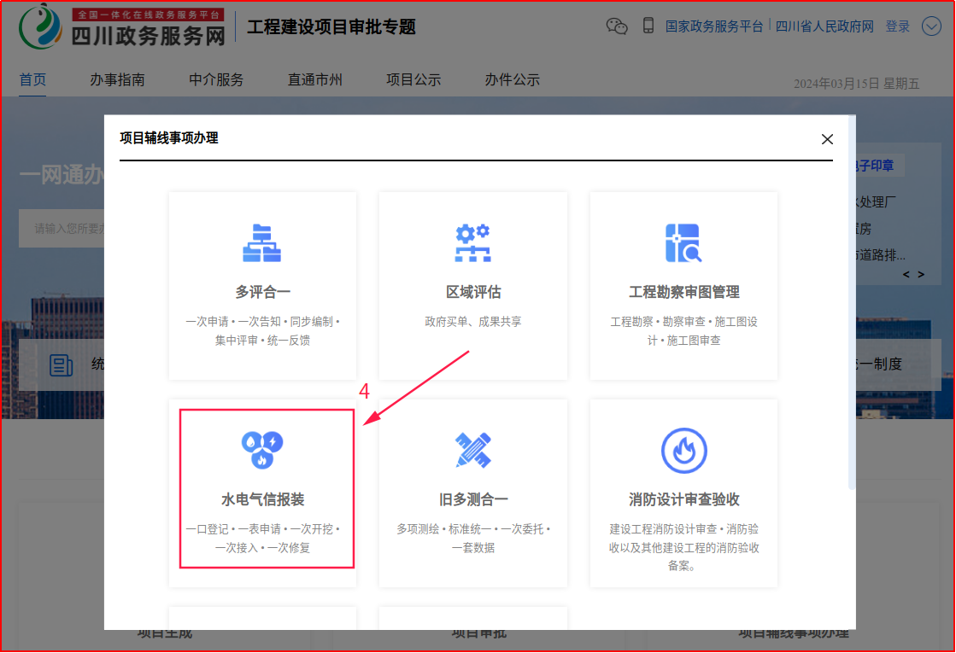Click the 工程勘察审图管理 blueprint search icon
This screenshot has width=956, height=653.
click(683, 243)
